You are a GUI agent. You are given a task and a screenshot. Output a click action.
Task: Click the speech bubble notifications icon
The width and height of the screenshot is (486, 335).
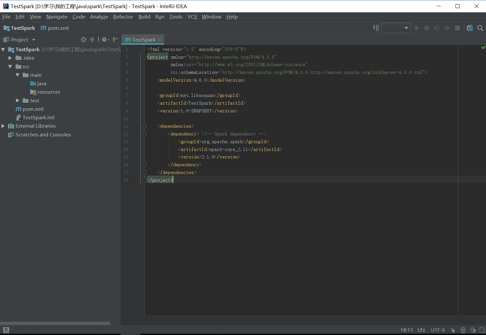482,330
